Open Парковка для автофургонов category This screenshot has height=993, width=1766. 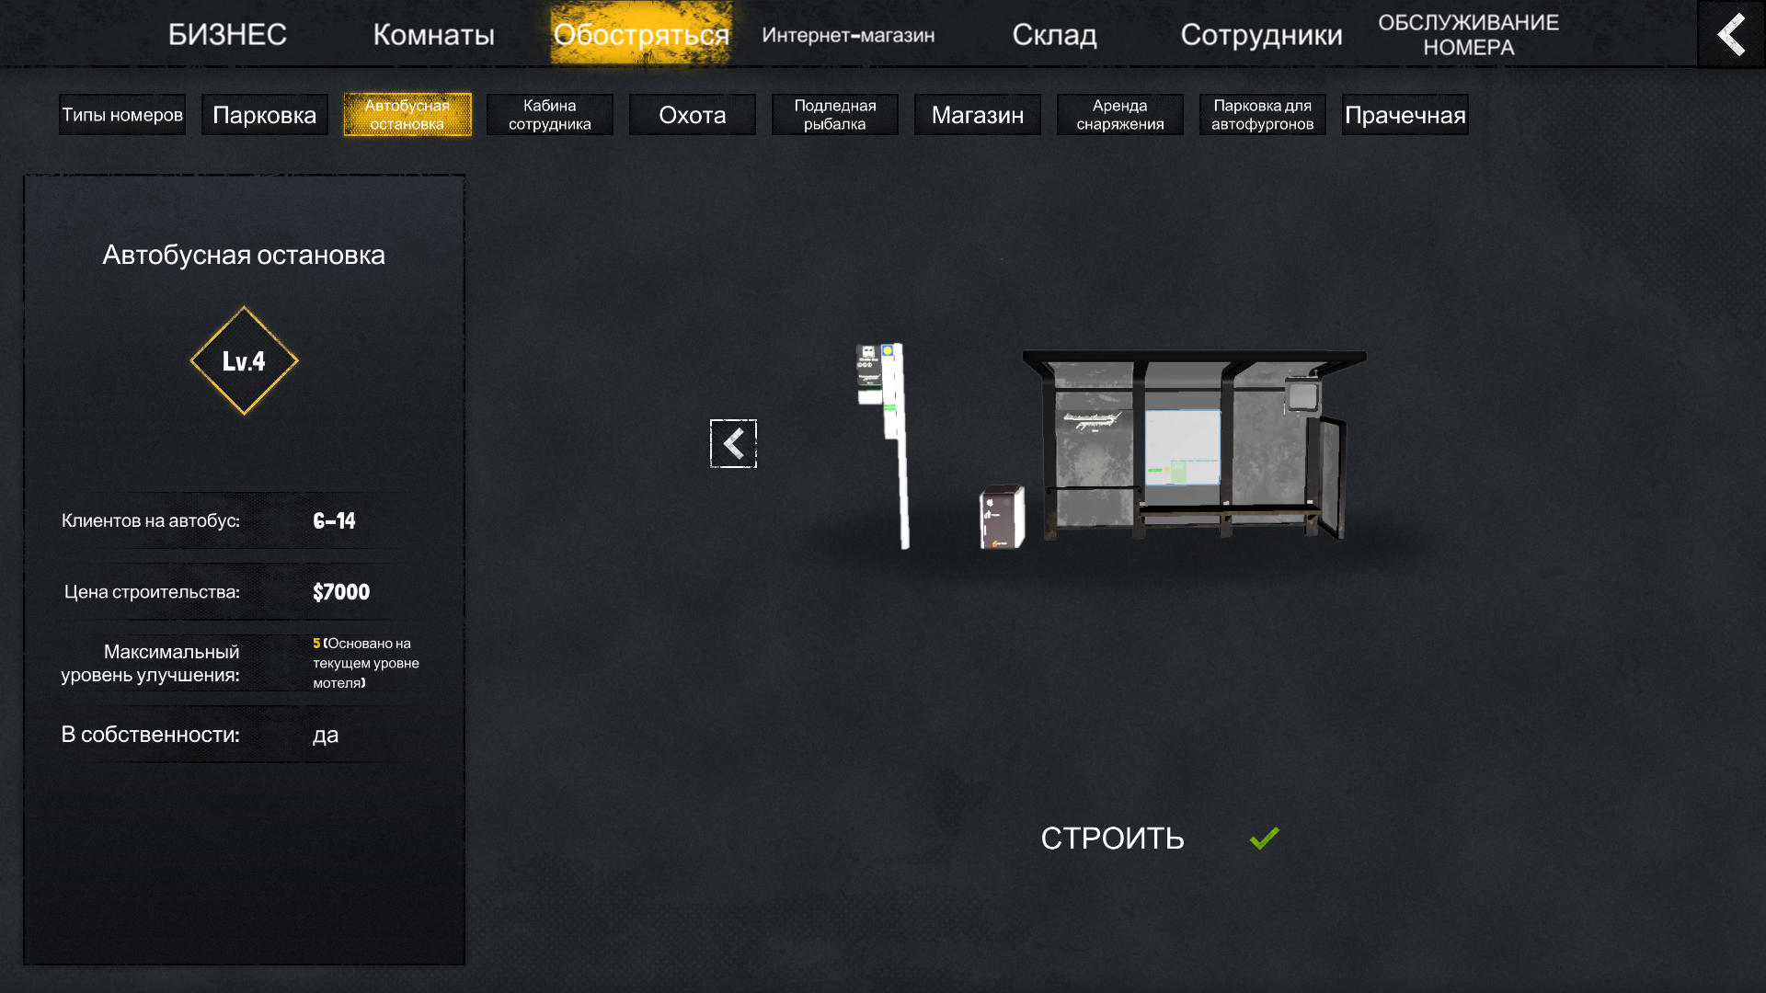click(x=1263, y=115)
